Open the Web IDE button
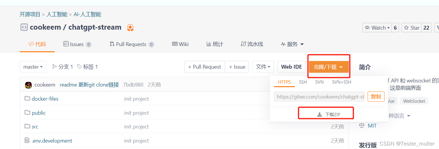This screenshot has height=149, width=439. point(292,67)
